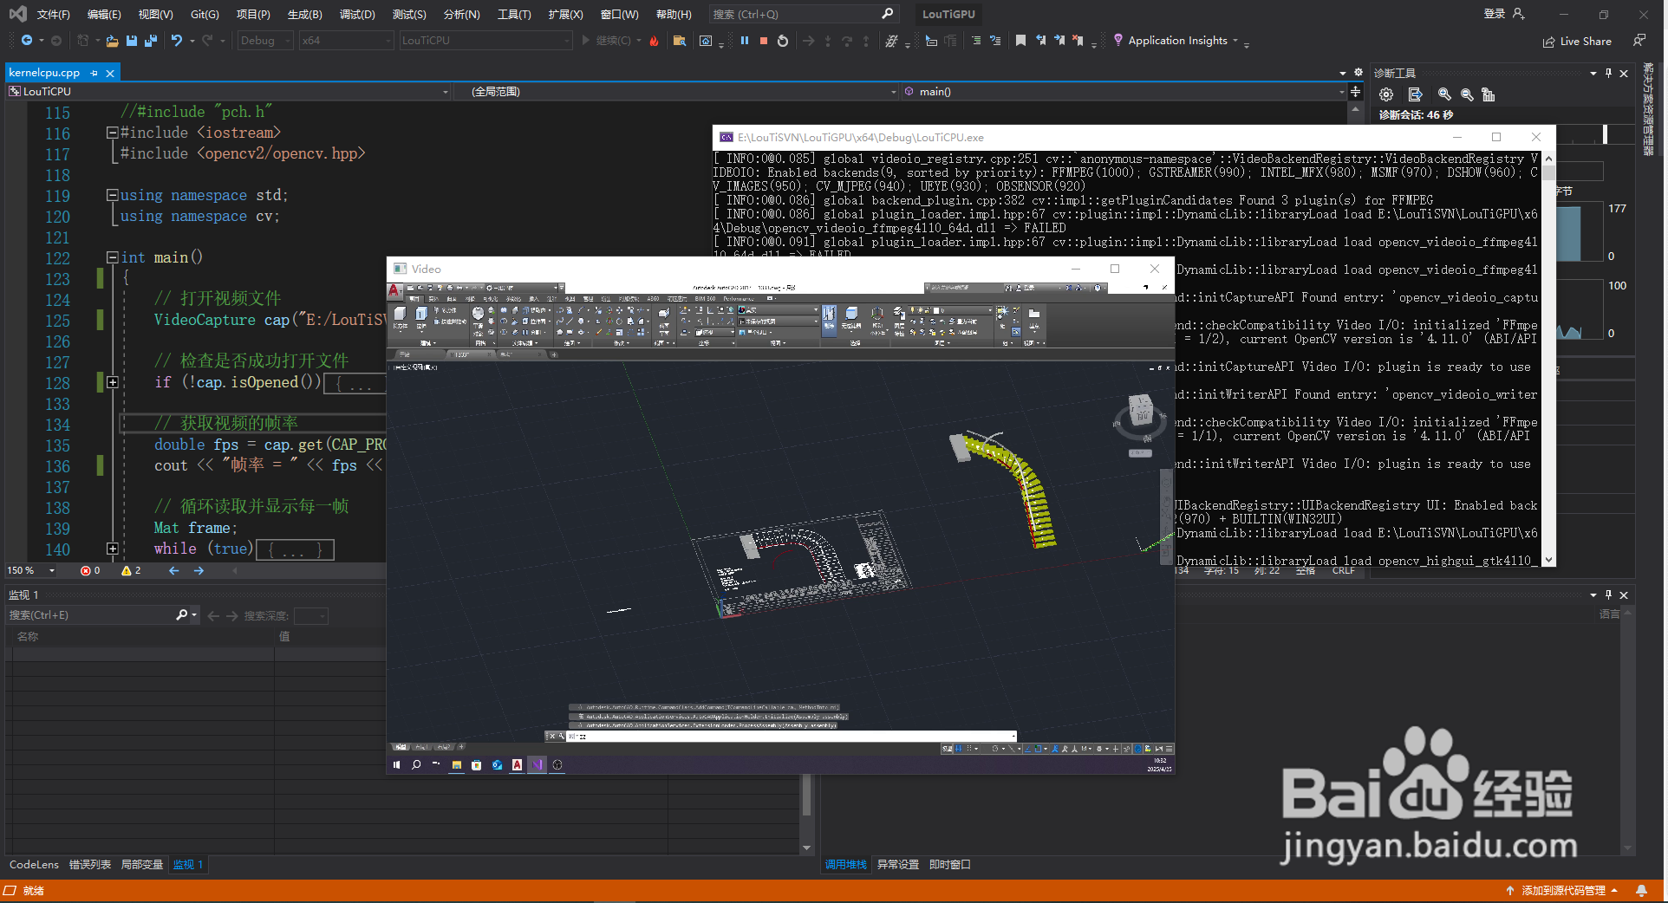Toggle pin on the 诊断工具 panel
Viewport: 1668px width, 903px height.
[x=1610, y=73]
